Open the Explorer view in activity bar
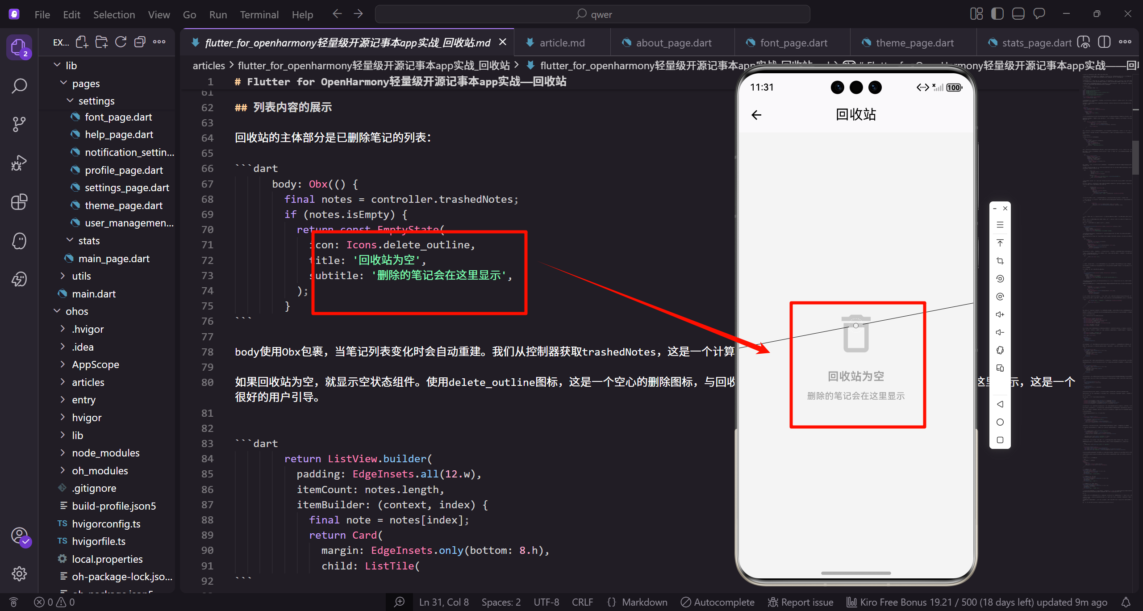Viewport: 1143px width, 611px height. pyautogui.click(x=19, y=46)
